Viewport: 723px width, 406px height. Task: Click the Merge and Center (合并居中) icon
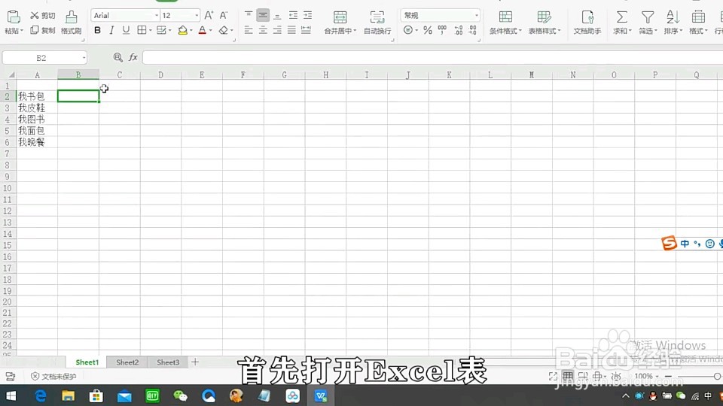(x=340, y=17)
